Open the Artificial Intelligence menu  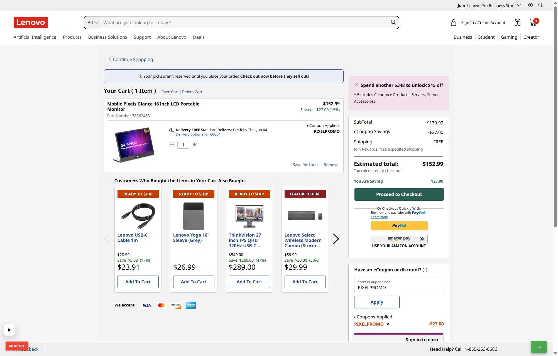[35, 37]
